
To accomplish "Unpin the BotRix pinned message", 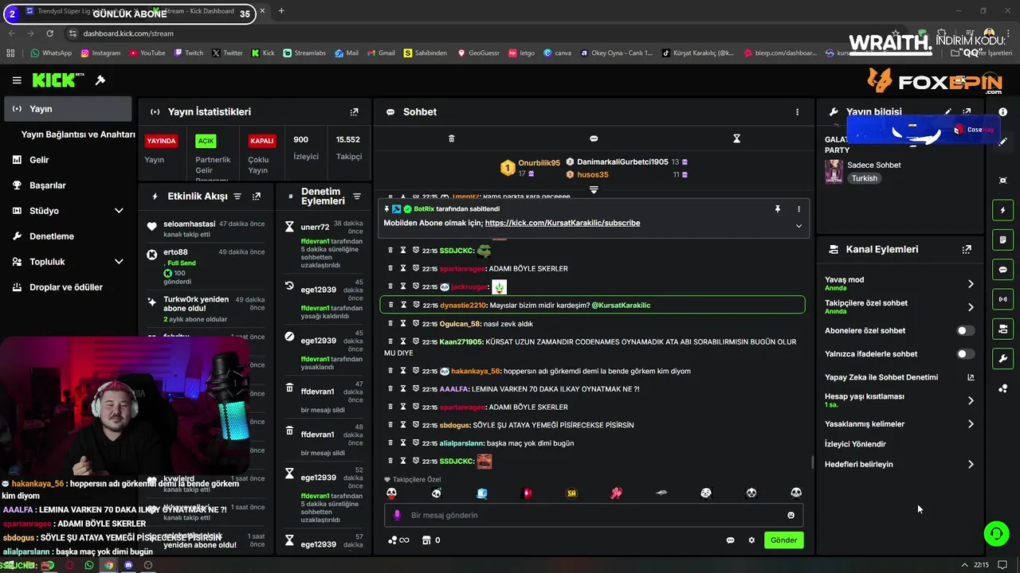I will 778,209.
